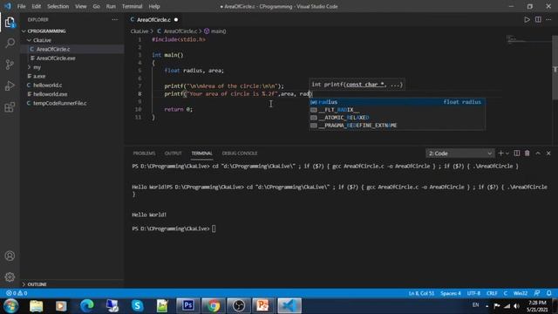Open editor More Actions ellipsis
Image resolution: width=558 pixels, height=314 pixels.
pyautogui.click(x=548, y=19)
